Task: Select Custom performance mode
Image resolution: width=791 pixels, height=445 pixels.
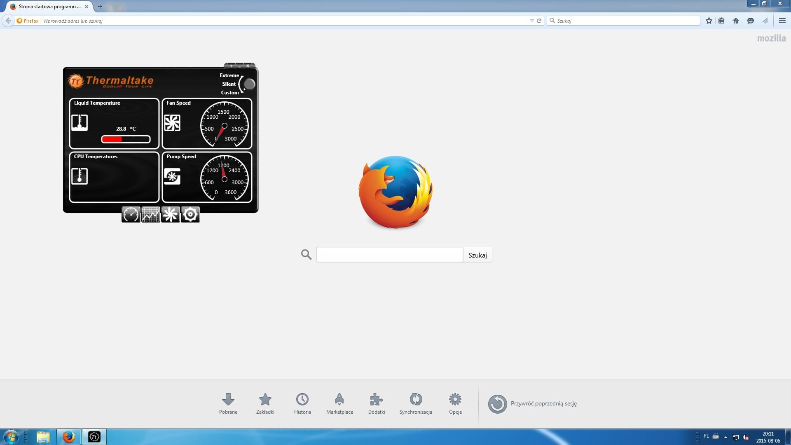Action: [229, 93]
